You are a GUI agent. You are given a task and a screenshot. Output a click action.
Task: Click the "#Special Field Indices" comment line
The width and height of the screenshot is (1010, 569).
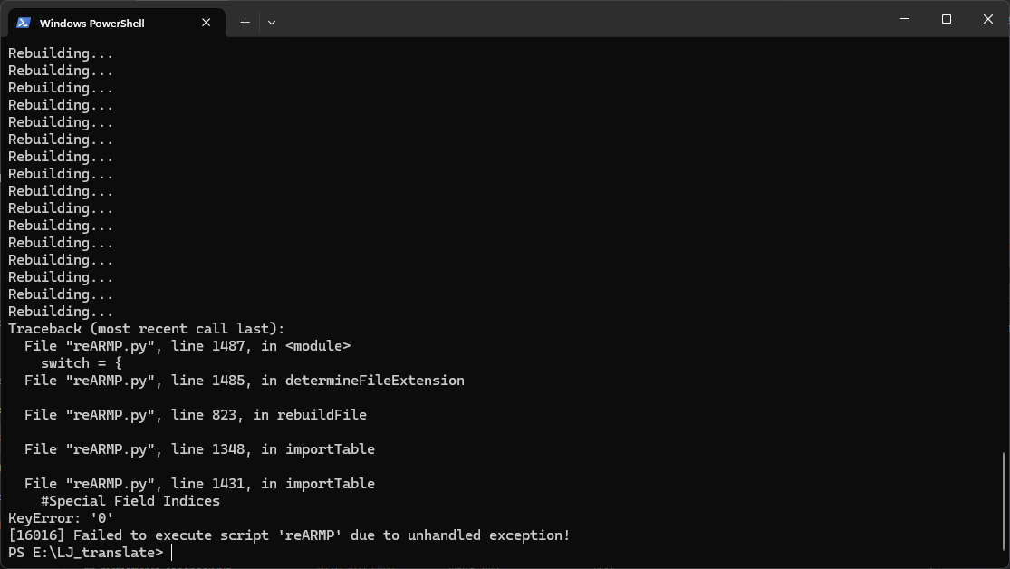click(130, 501)
